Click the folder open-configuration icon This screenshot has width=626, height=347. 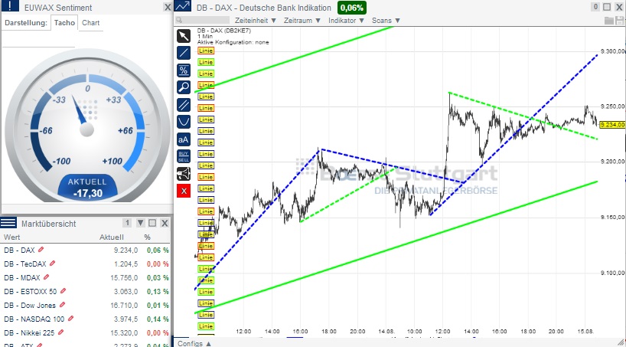pyautogui.click(x=609, y=21)
